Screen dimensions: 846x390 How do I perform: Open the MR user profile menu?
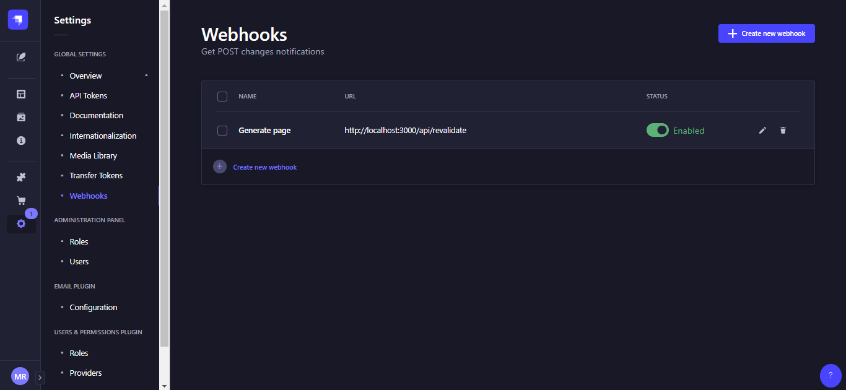click(20, 376)
